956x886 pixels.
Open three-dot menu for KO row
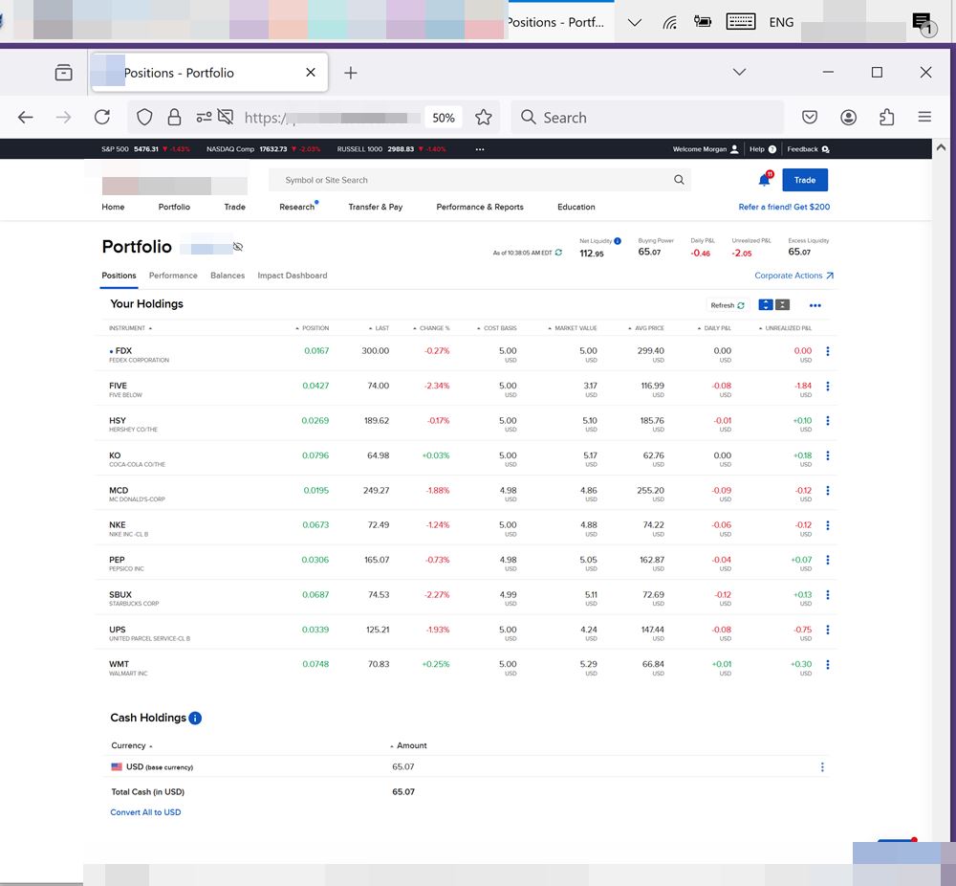point(827,455)
